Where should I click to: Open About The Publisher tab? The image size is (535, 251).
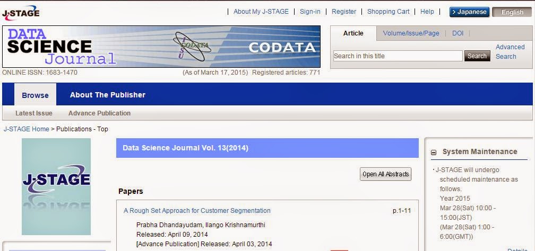[x=108, y=95]
